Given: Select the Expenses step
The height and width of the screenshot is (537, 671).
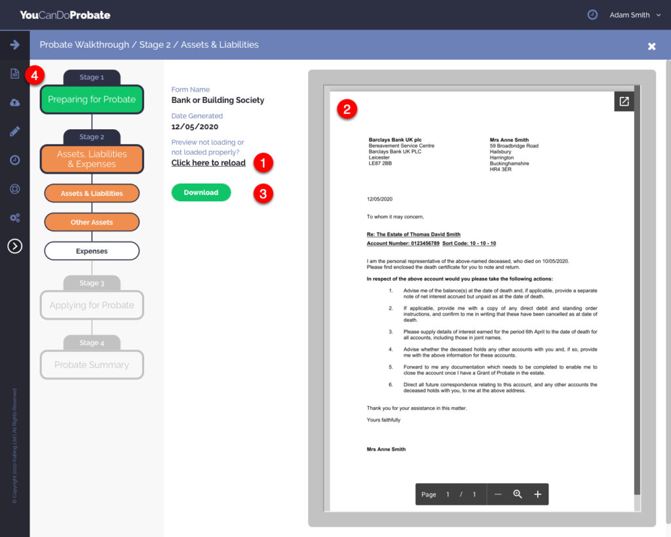Looking at the screenshot, I should (92, 251).
